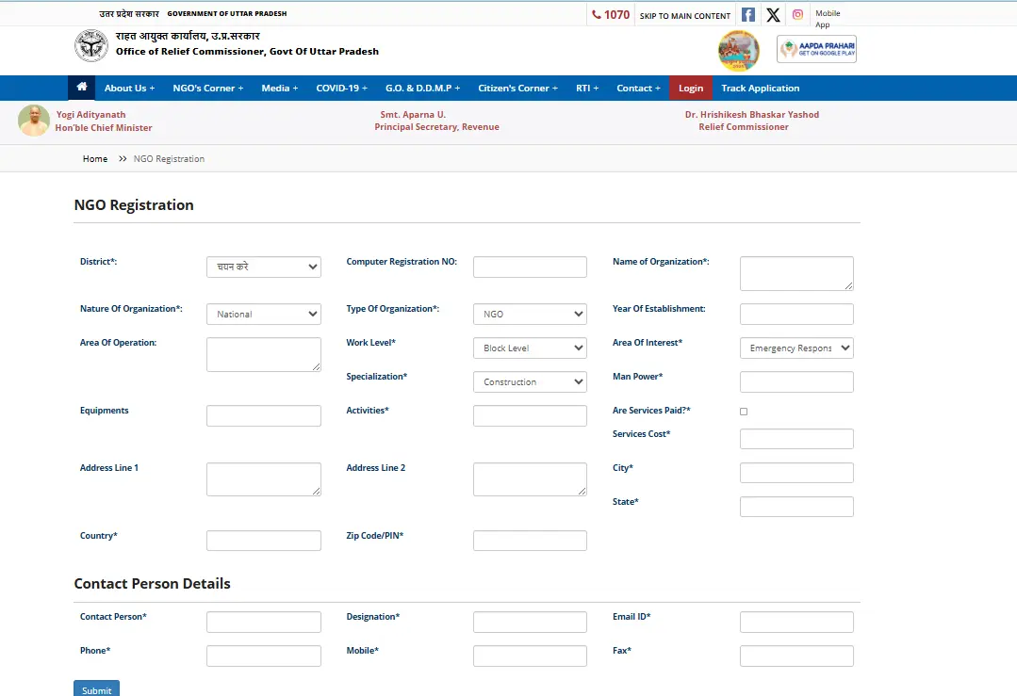The height and width of the screenshot is (696, 1017).
Task: Open the Area Of Interest dropdown
Action: click(x=796, y=348)
